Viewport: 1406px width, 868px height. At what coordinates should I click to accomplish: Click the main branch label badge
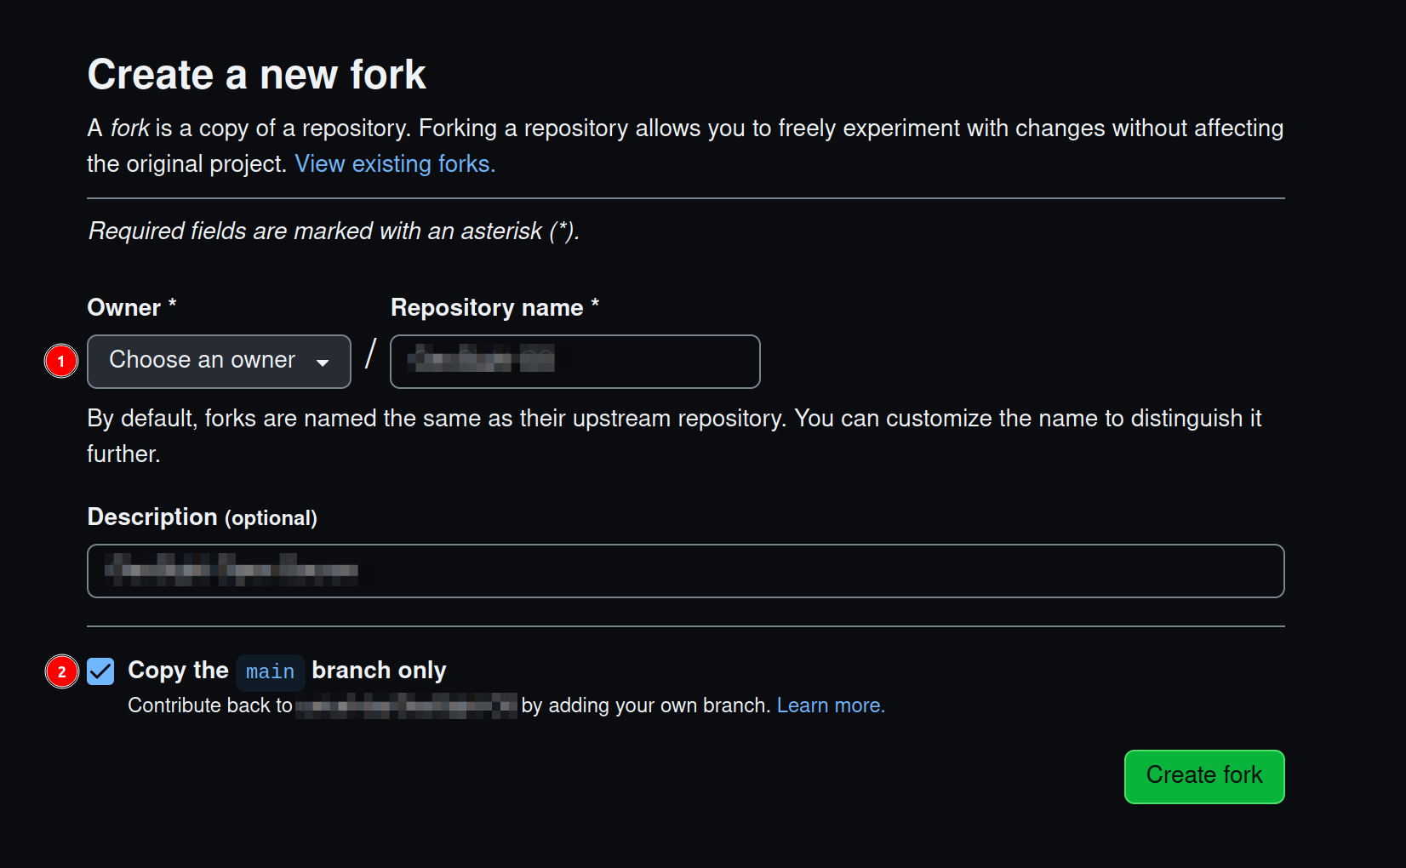tap(270, 671)
